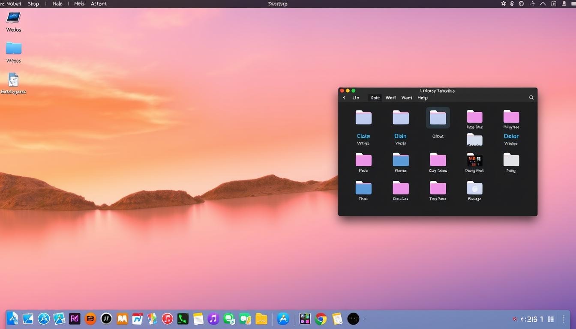Screen dimensions: 576x329
Task: Select the "Clate" folder
Action: coord(363,117)
